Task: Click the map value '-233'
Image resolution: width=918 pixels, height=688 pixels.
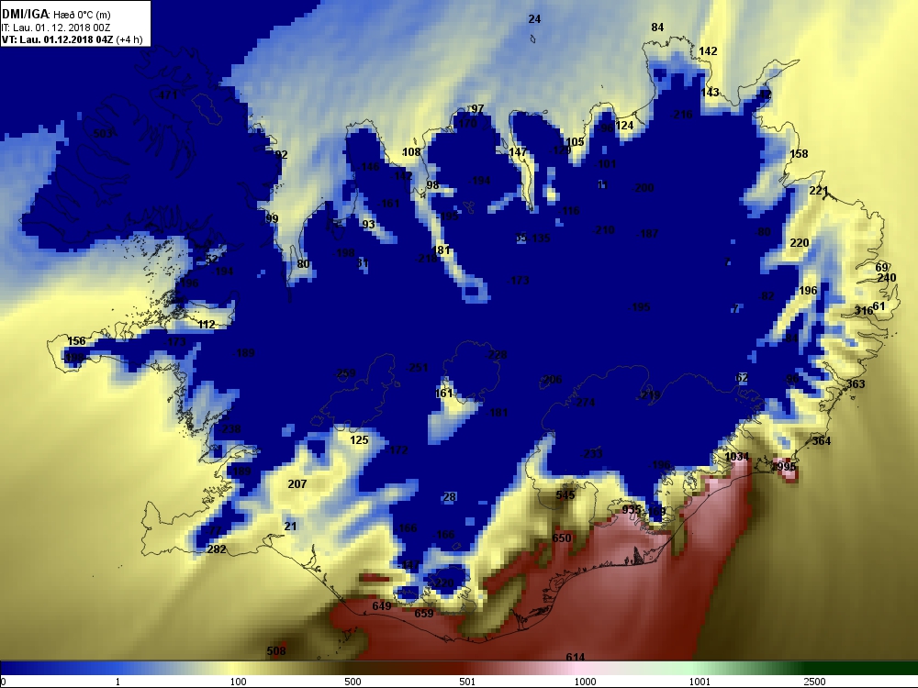Action: pyautogui.click(x=590, y=454)
